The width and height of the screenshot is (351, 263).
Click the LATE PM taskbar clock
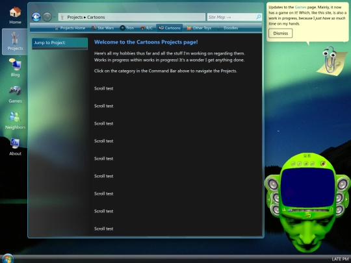(x=340, y=258)
